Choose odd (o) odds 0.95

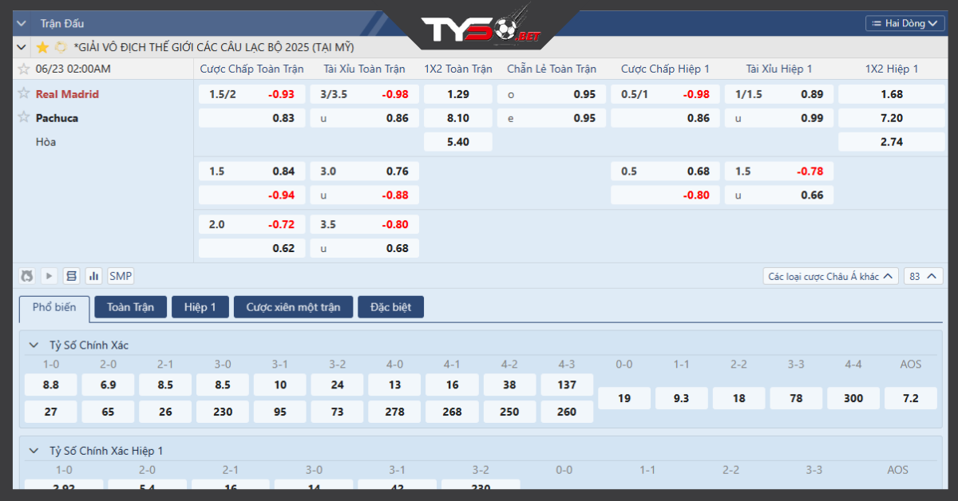pos(552,94)
